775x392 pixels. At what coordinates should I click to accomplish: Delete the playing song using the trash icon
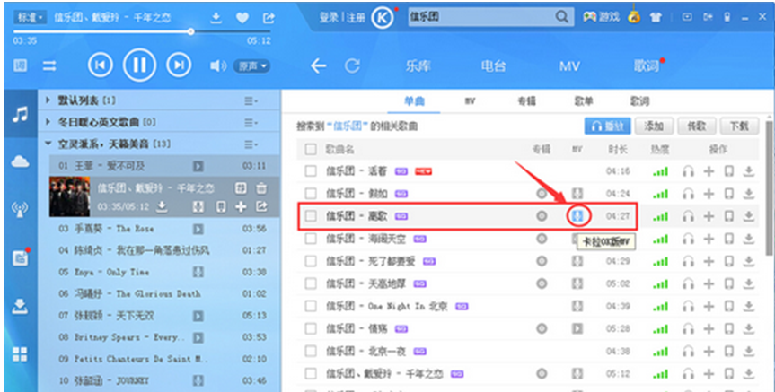point(261,188)
